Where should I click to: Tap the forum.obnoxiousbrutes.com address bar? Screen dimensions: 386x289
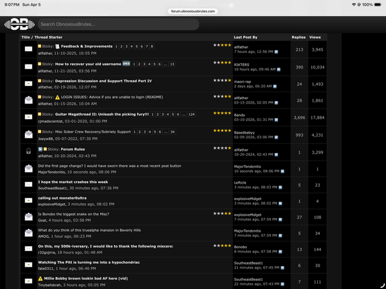(x=193, y=11)
